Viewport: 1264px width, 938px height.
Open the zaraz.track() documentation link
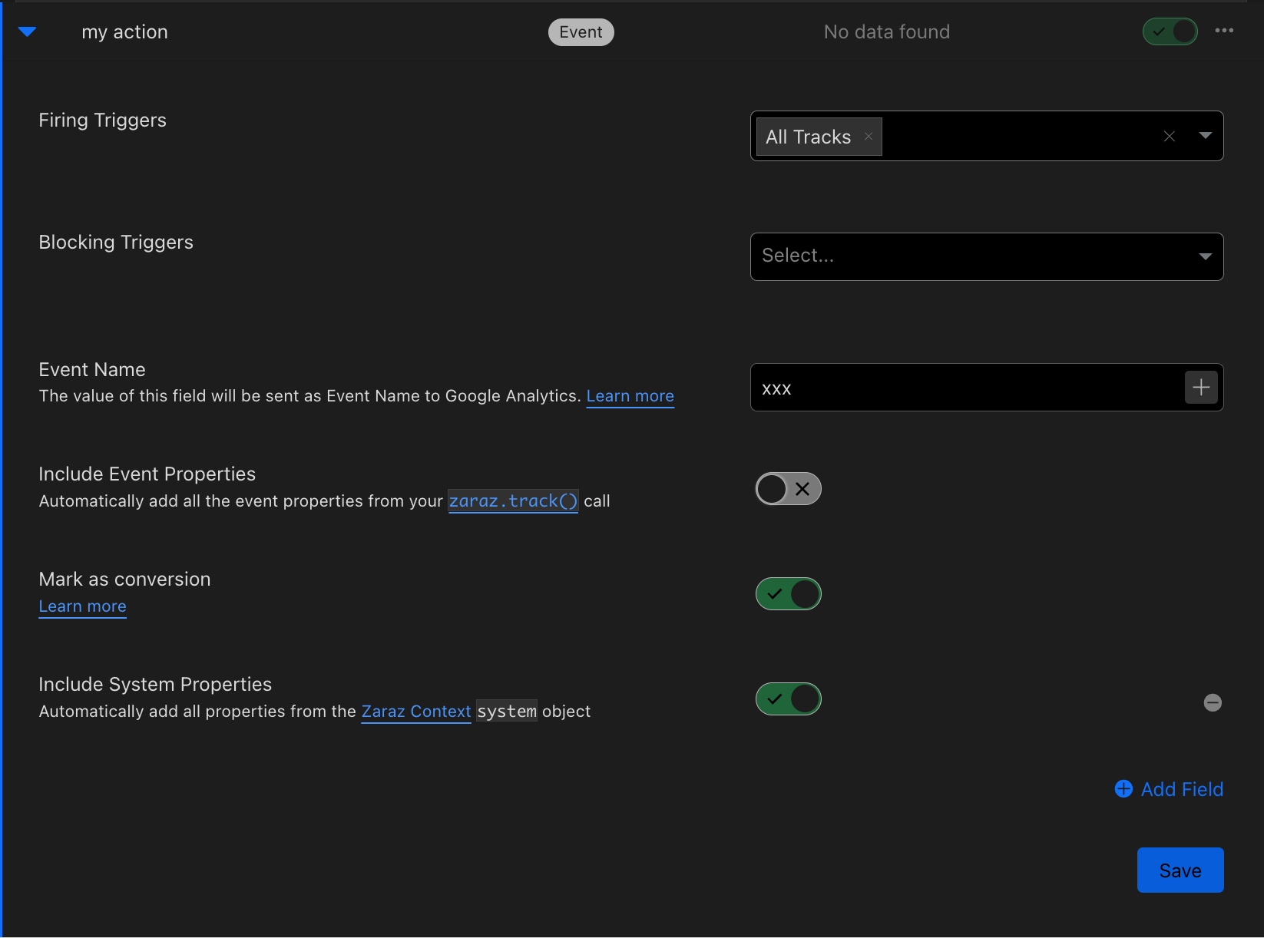512,501
